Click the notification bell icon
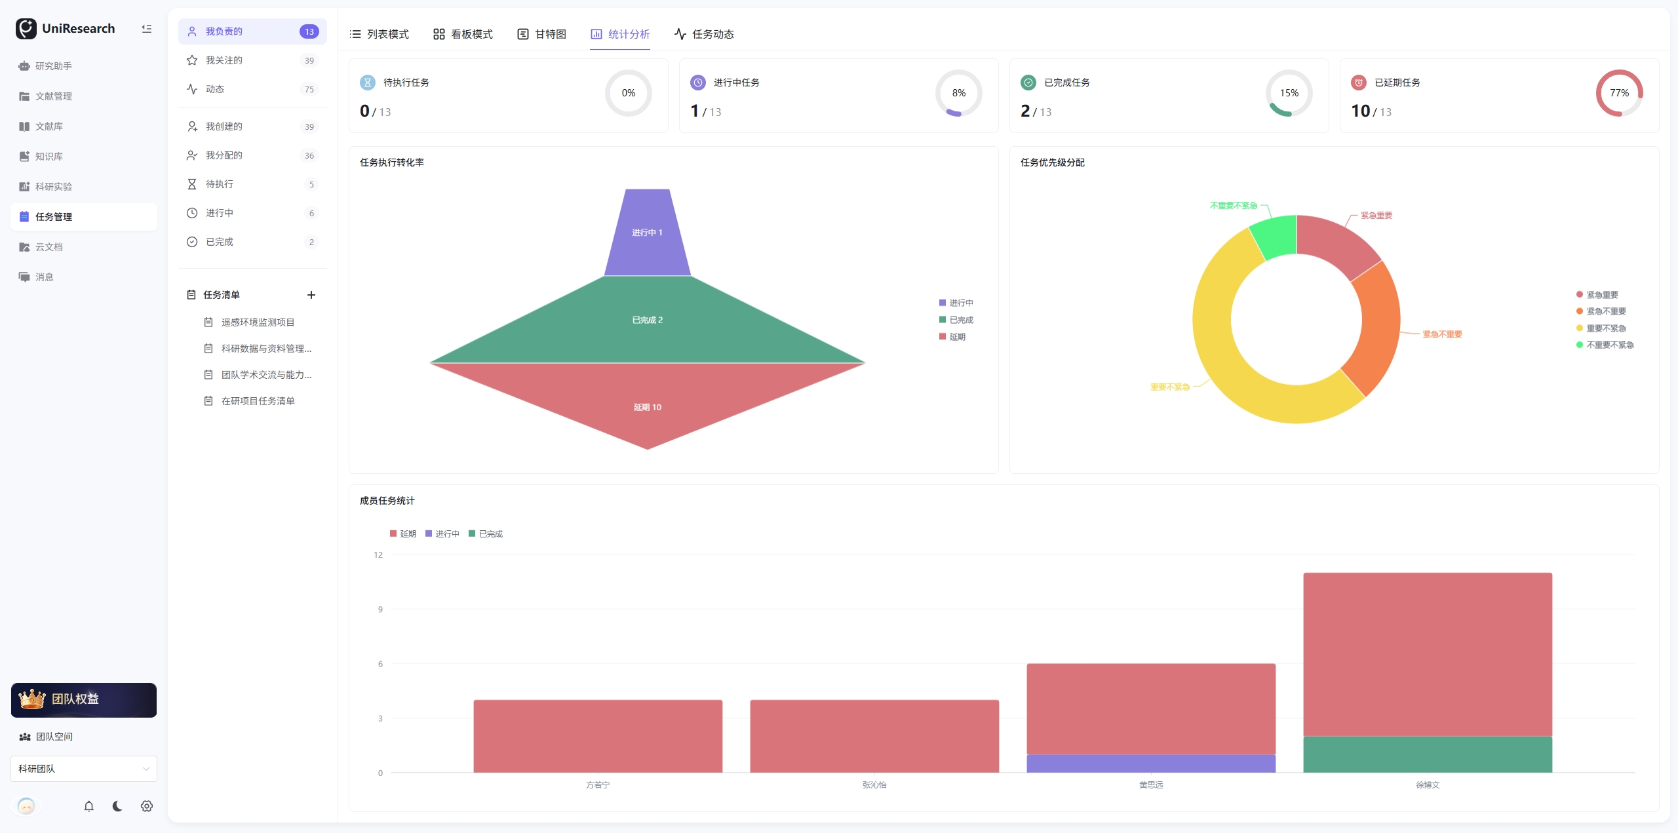 [89, 806]
